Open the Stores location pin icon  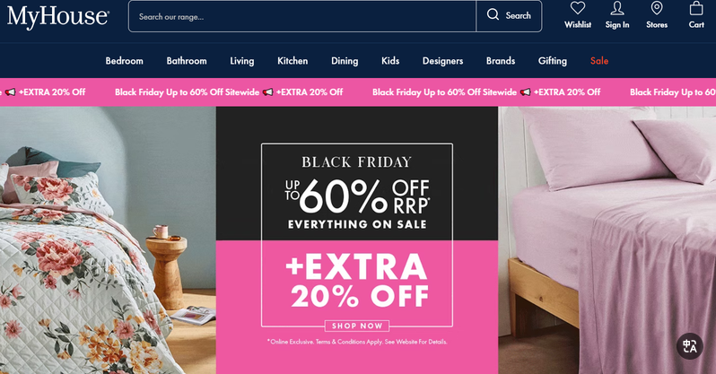pos(657,8)
